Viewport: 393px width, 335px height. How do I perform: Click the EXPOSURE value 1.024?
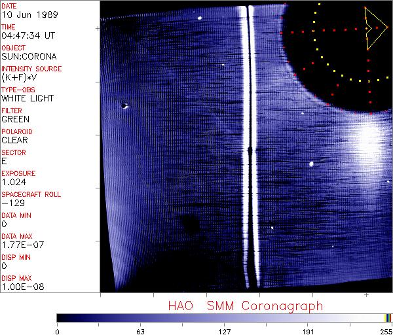click(14, 182)
